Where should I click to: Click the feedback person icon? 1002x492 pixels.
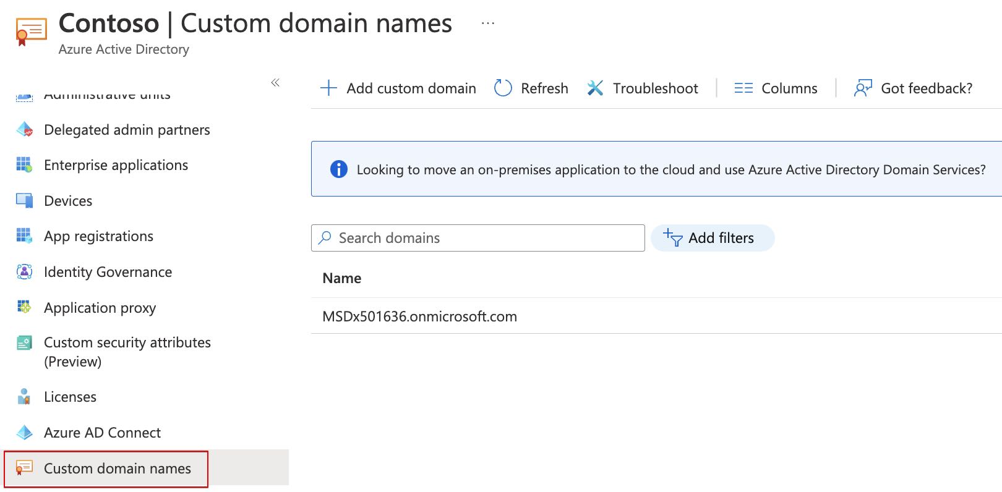tap(863, 88)
